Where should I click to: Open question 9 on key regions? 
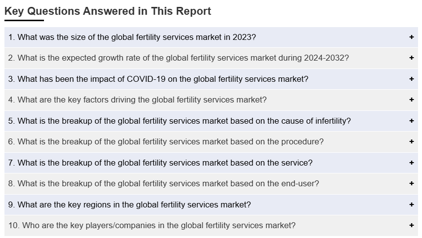tap(129, 204)
